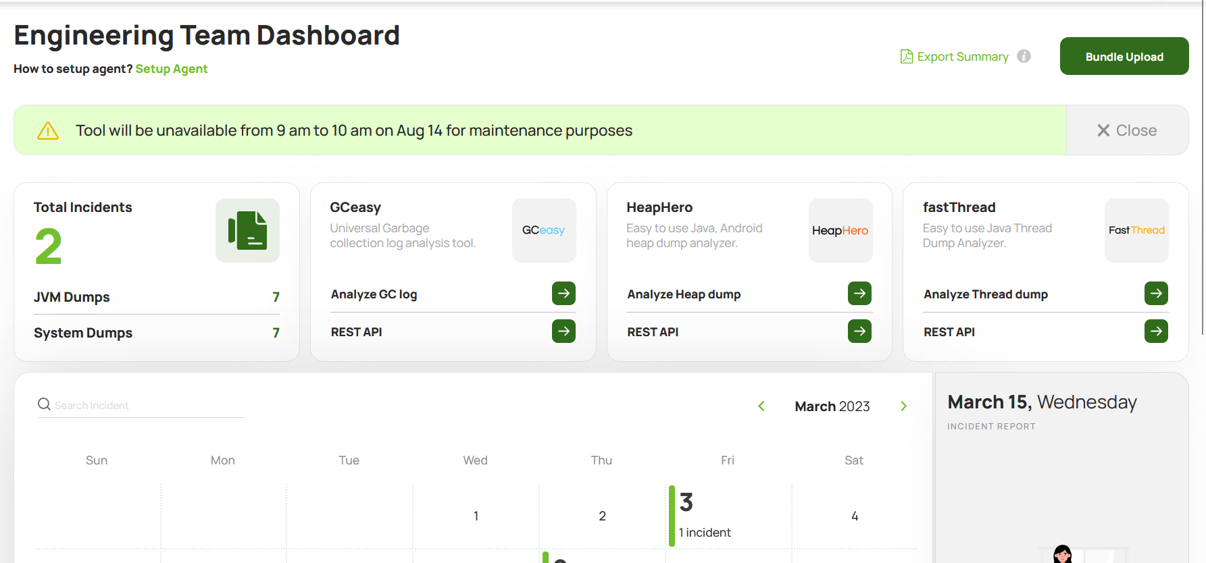Open the Setup Agent link

pyautogui.click(x=172, y=69)
